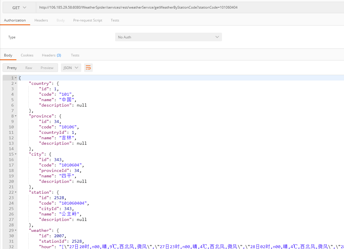Collapse the station object at line 22
344x249 pixels.
(15, 192)
